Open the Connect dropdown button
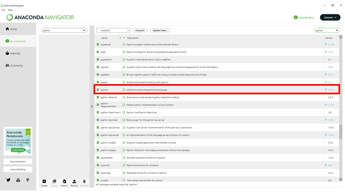 point(330,17)
